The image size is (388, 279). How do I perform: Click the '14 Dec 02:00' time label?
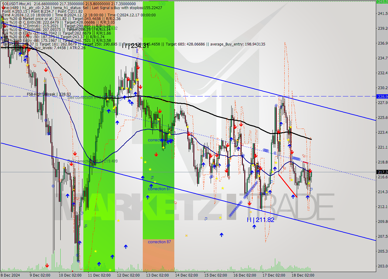pyautogui.click(x=186, y=275)
